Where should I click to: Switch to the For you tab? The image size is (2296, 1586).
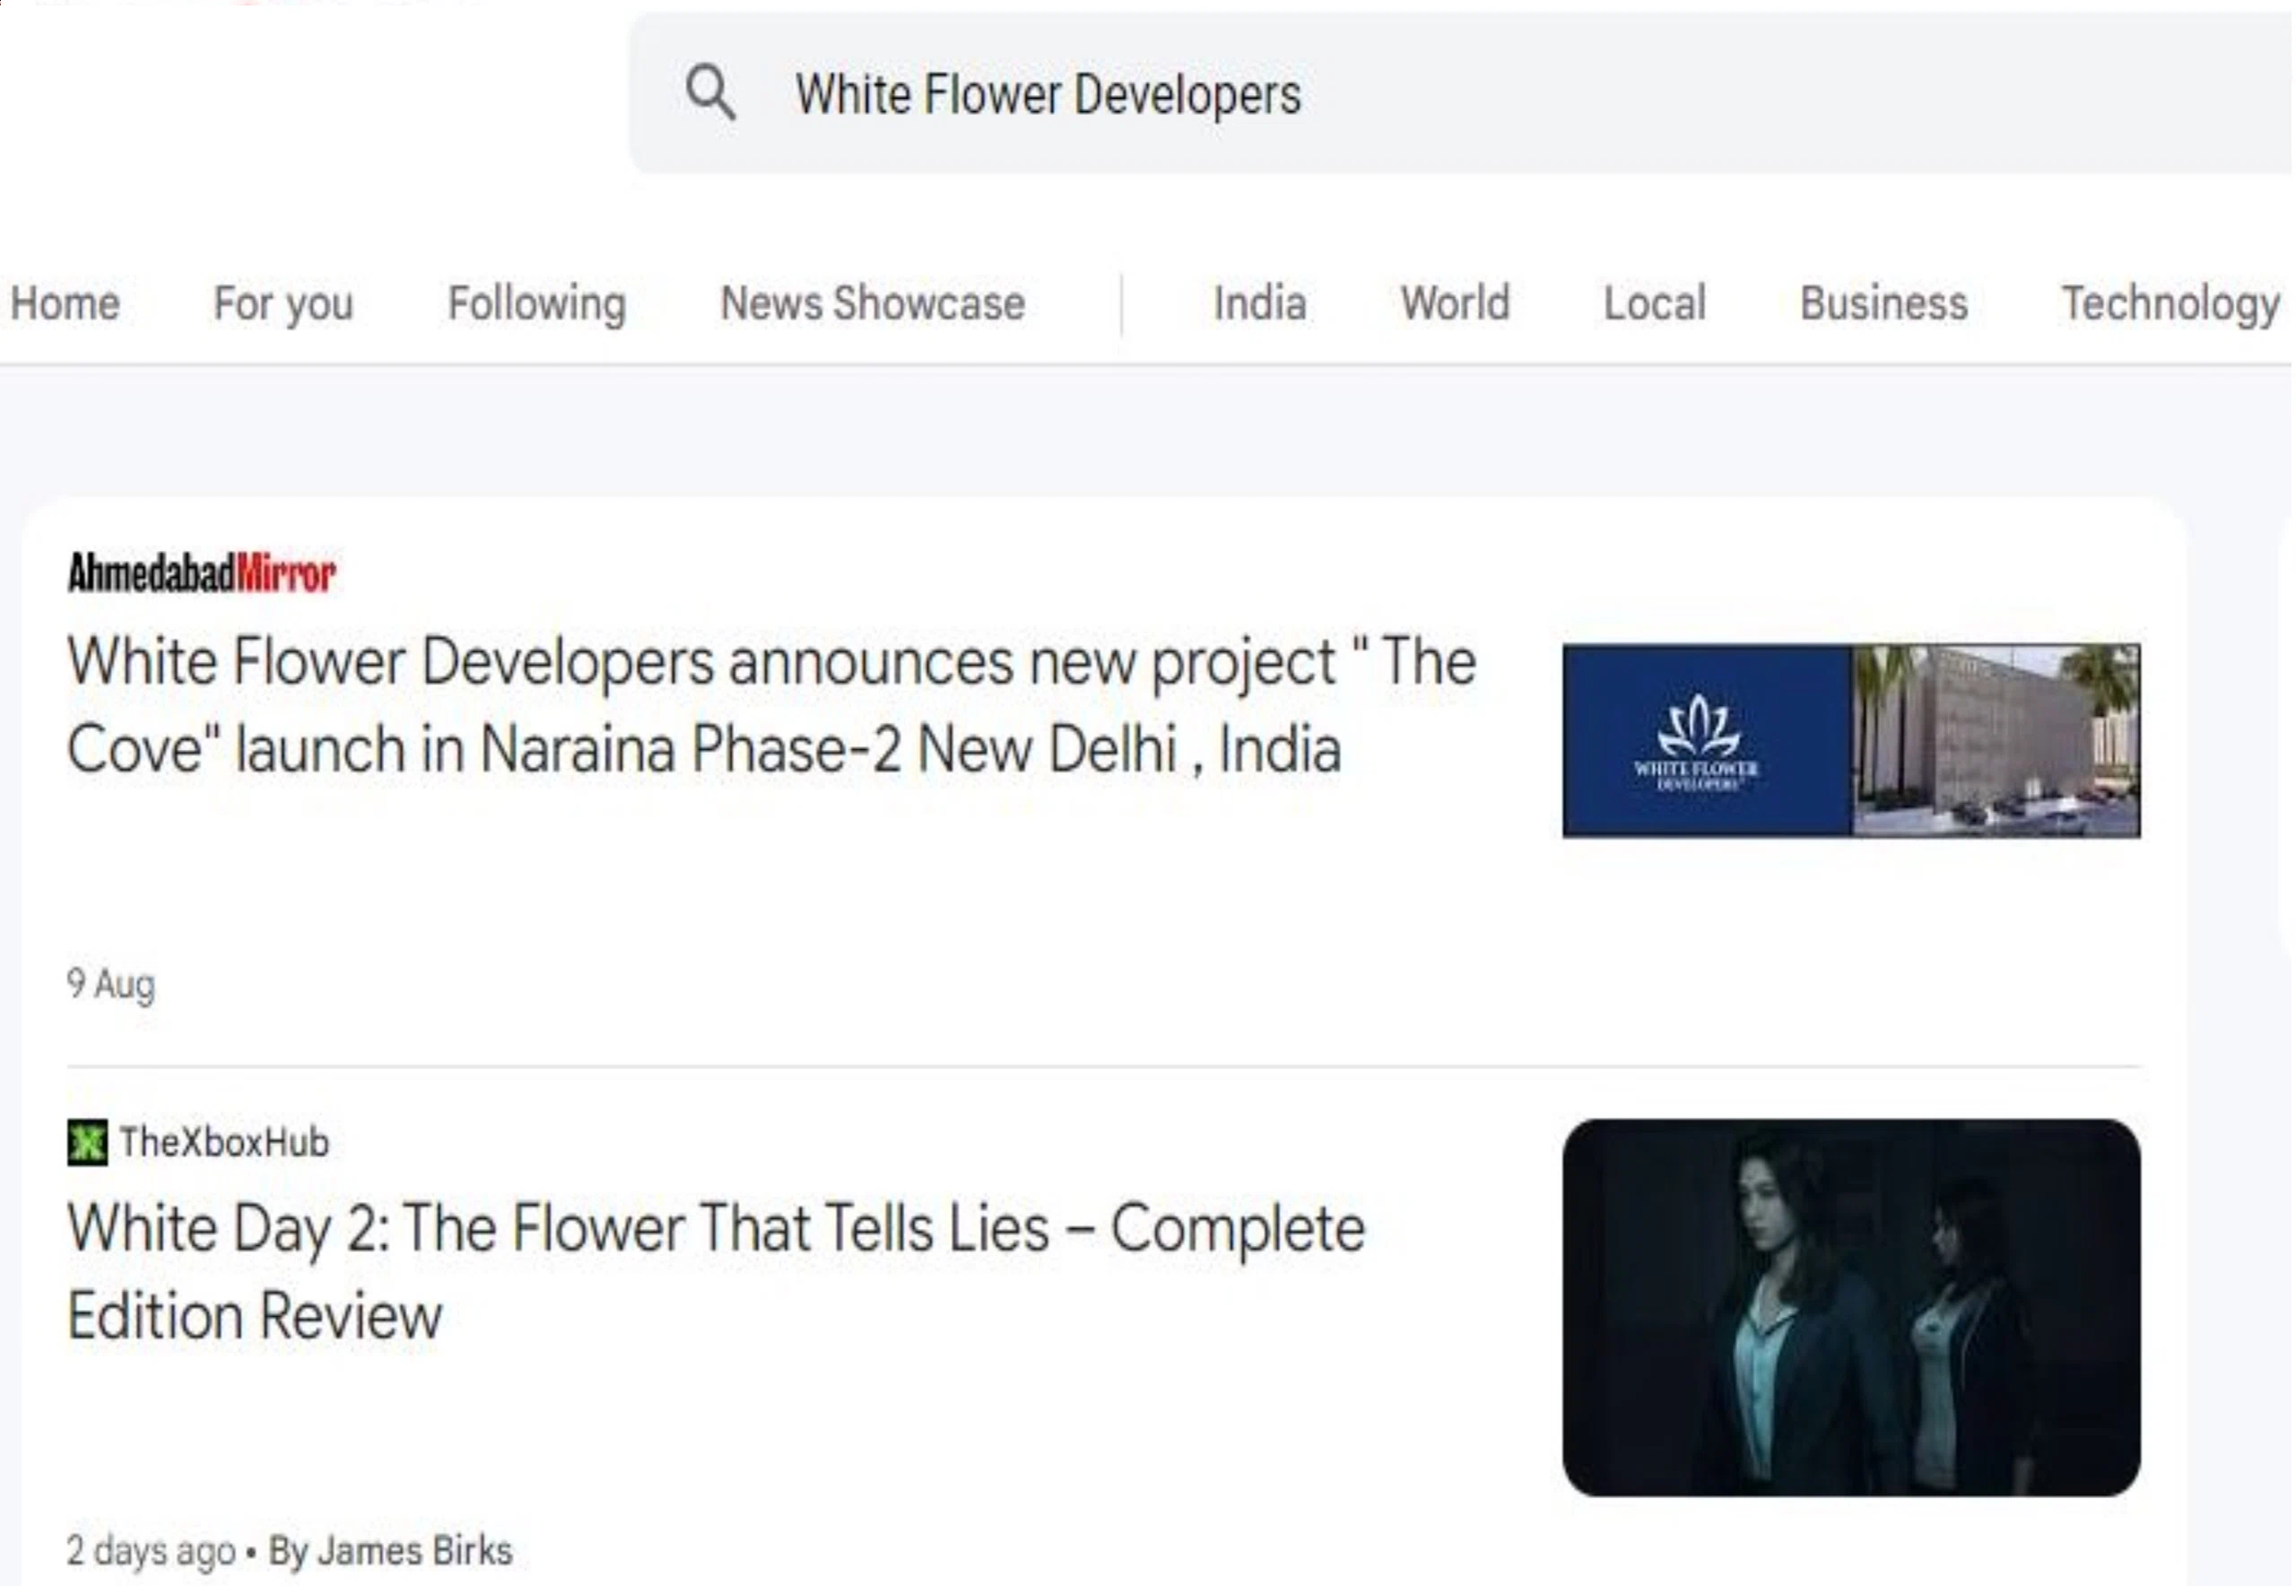pyautogui.click(x=284, y=304)
